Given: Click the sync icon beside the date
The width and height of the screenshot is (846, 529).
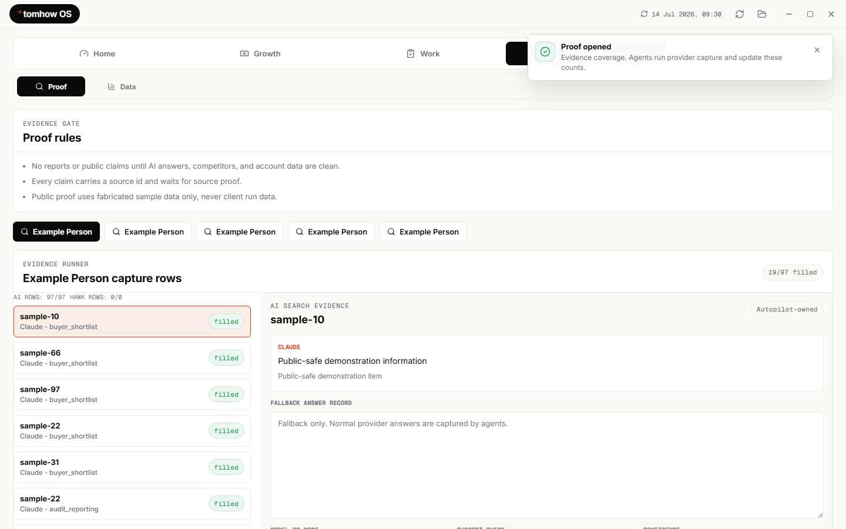Looking at the screenshot, I should point(644,14).
